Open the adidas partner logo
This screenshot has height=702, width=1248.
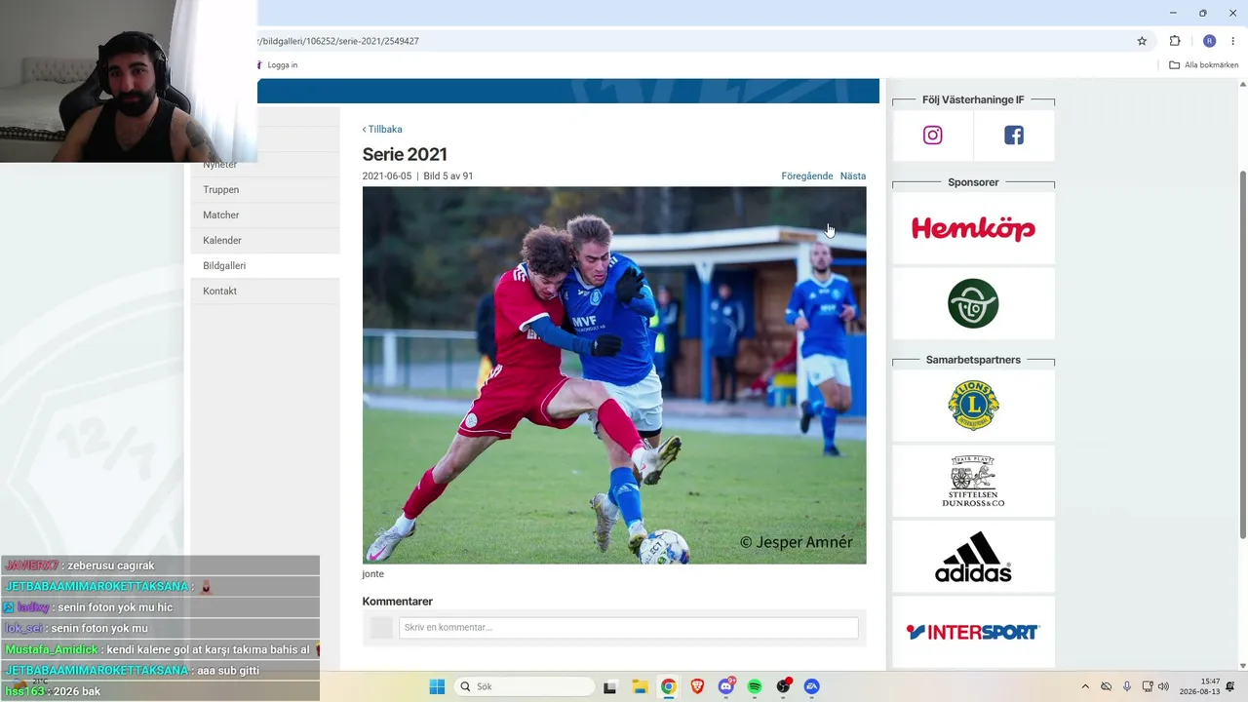click(x=973, y=557)
